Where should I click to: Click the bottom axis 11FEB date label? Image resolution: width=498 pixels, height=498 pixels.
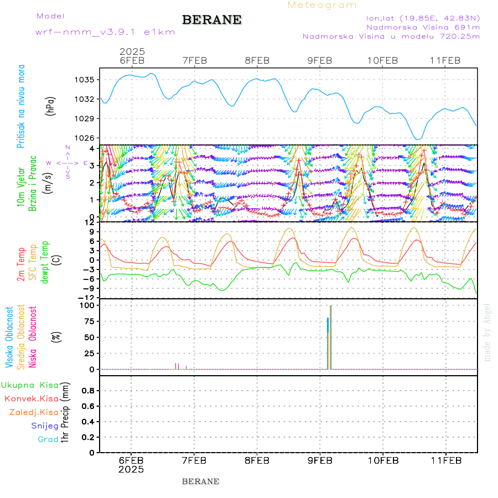(446, 460)
